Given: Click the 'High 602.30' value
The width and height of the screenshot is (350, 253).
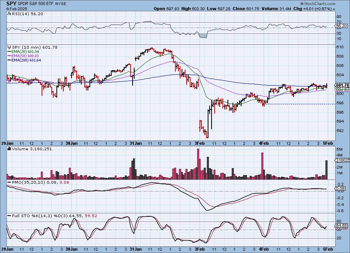Looking at the screenshot, I should (x=193, y=9).
